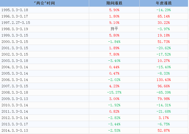This screenshot has height=134, width=189.
Task: Select the 7.80% period change cell
Action: coord(114,54)
